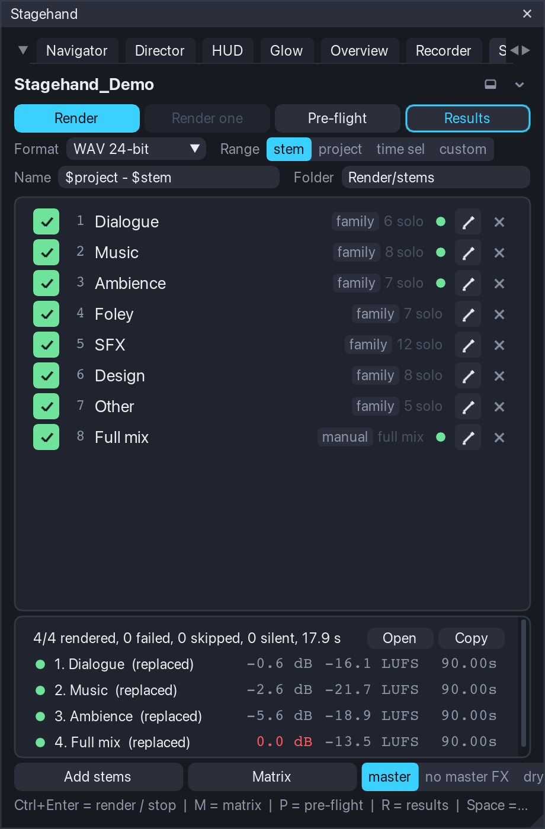The image size is (545, 829).
Task: Switch to the Overview tab
Action: coord(360,51)
